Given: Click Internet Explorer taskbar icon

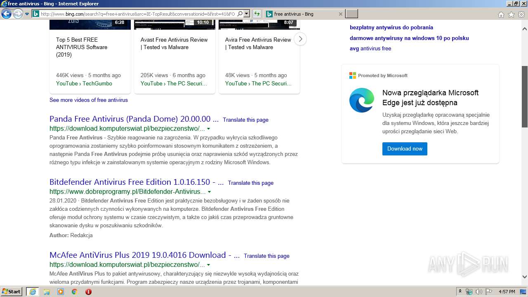Looking at the screenshot, I should pyautogui.click(x=33, y=292).
